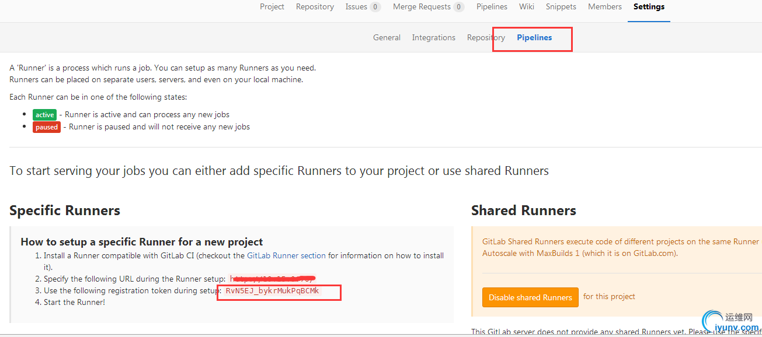
Task: Switch to General settings sub-tab
Action: (387, 37)
